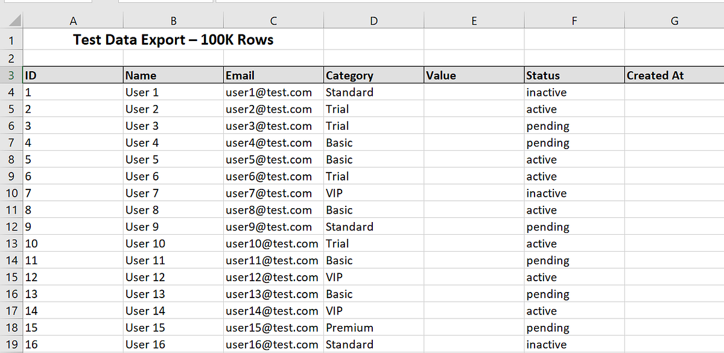Click the cell 'user12@test.com'

pos(274,278)
